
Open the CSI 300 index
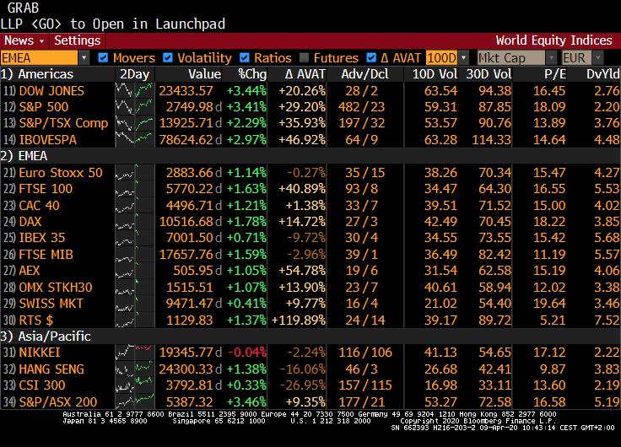(42, 385)
